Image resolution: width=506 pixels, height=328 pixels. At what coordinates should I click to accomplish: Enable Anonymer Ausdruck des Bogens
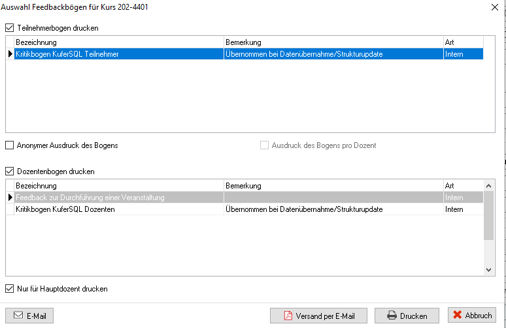[x=10, y=145]
